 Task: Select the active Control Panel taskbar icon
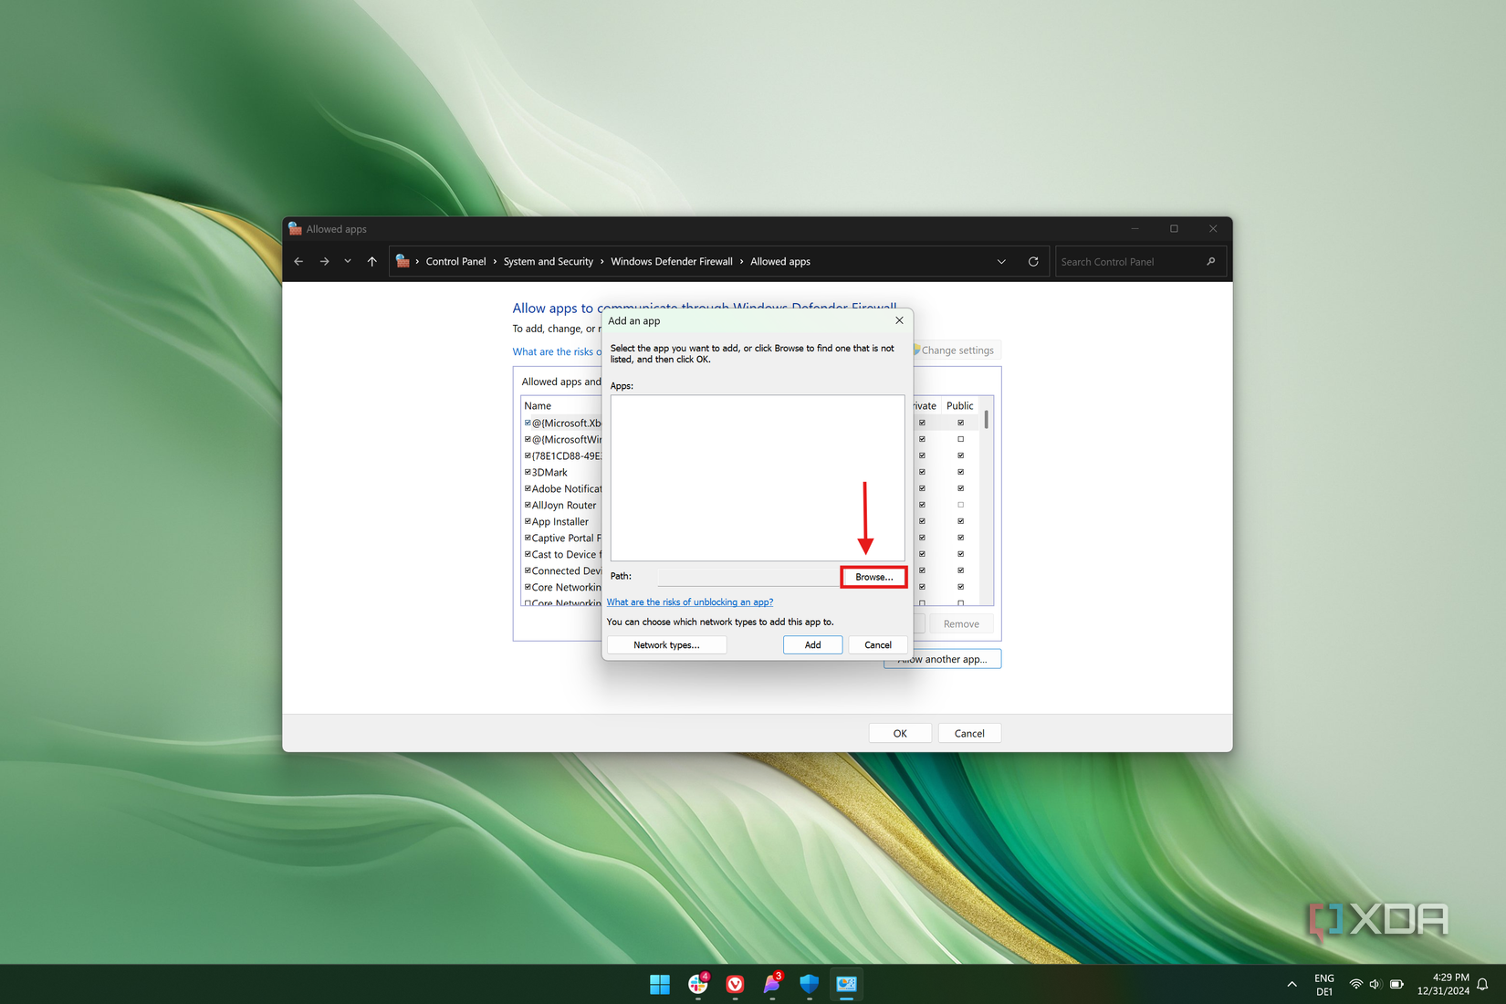coord(846,985)
